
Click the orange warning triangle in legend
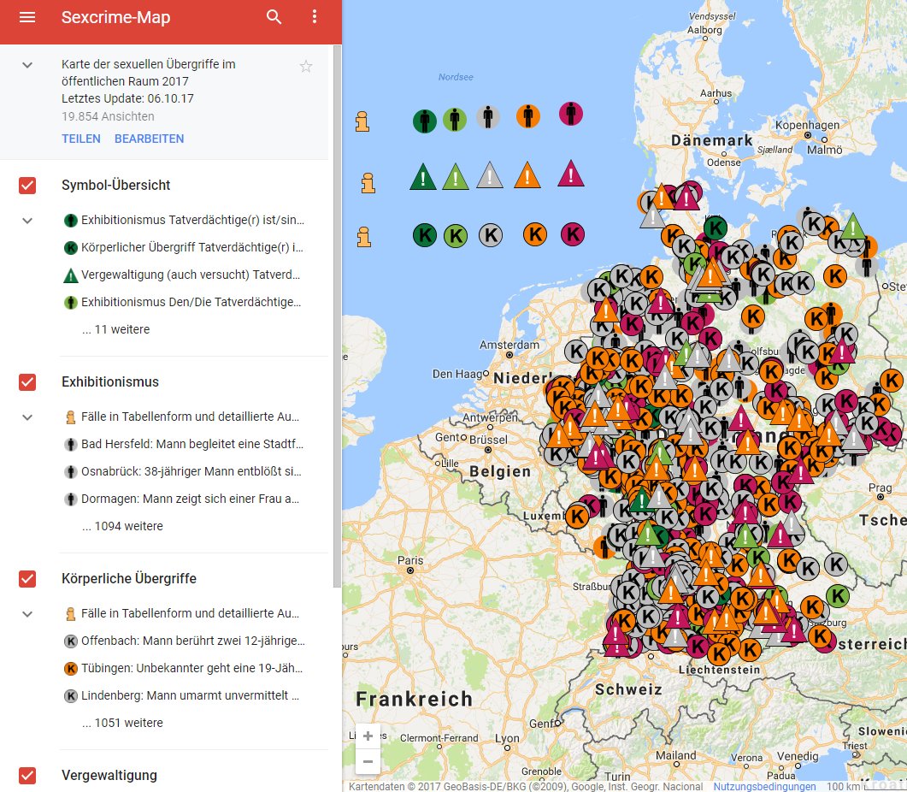tap(527, 174)
